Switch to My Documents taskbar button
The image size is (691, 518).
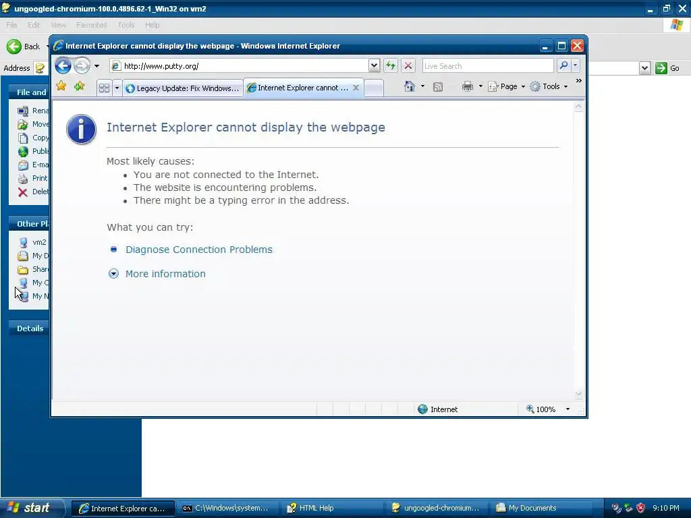click(x=542, y=509)
